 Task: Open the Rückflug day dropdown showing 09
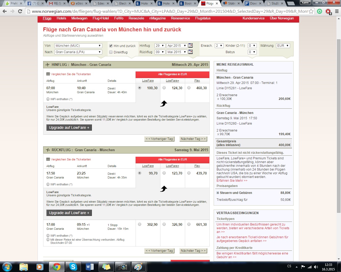pos(160,52)
